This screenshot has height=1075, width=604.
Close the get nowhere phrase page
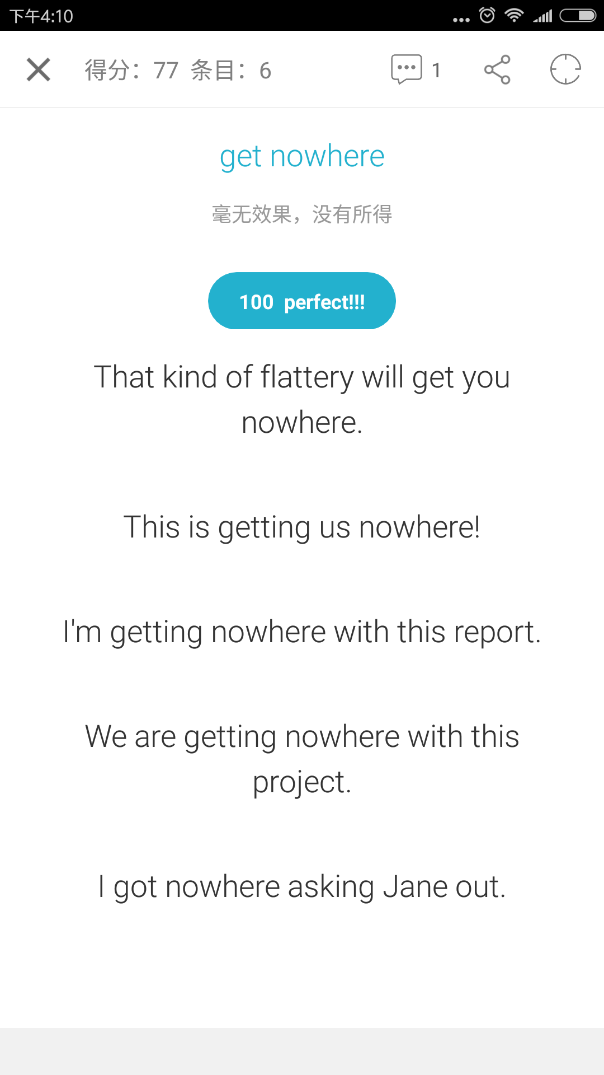[x=39, y=70]
